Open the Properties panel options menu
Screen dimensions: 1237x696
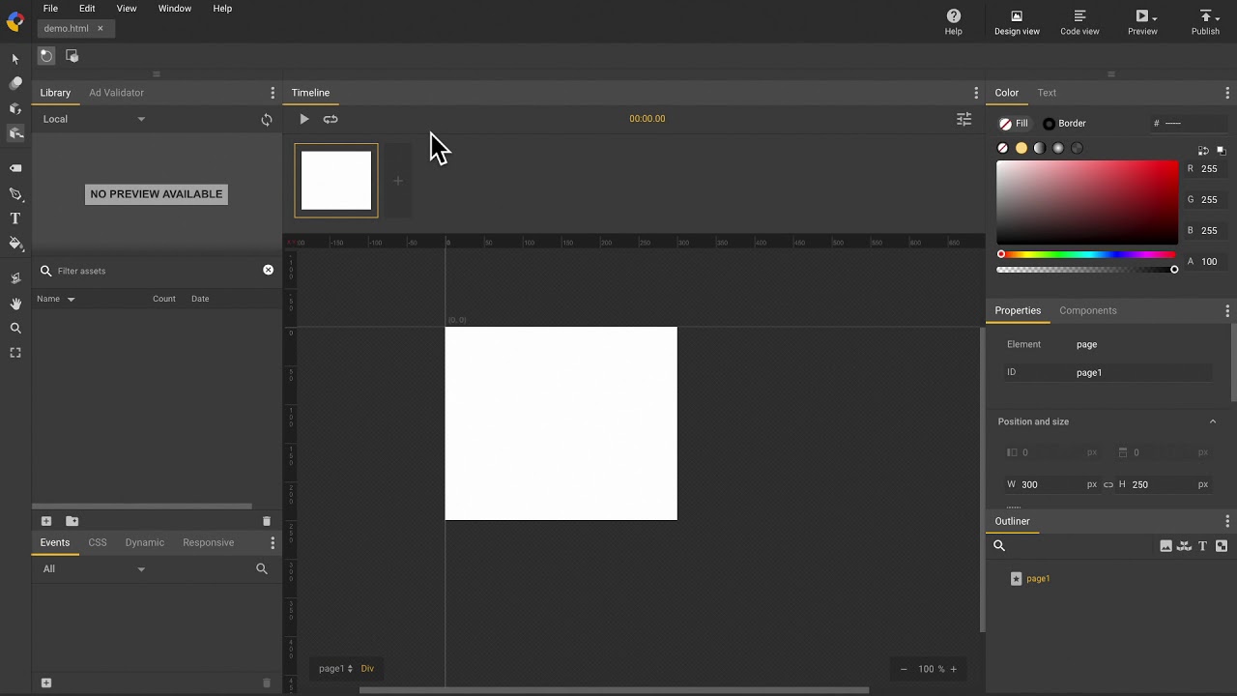coord(1227,310)
